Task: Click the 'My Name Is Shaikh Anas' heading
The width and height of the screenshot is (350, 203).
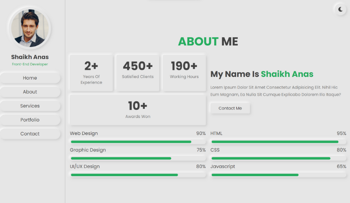Action: click(262, 74)
